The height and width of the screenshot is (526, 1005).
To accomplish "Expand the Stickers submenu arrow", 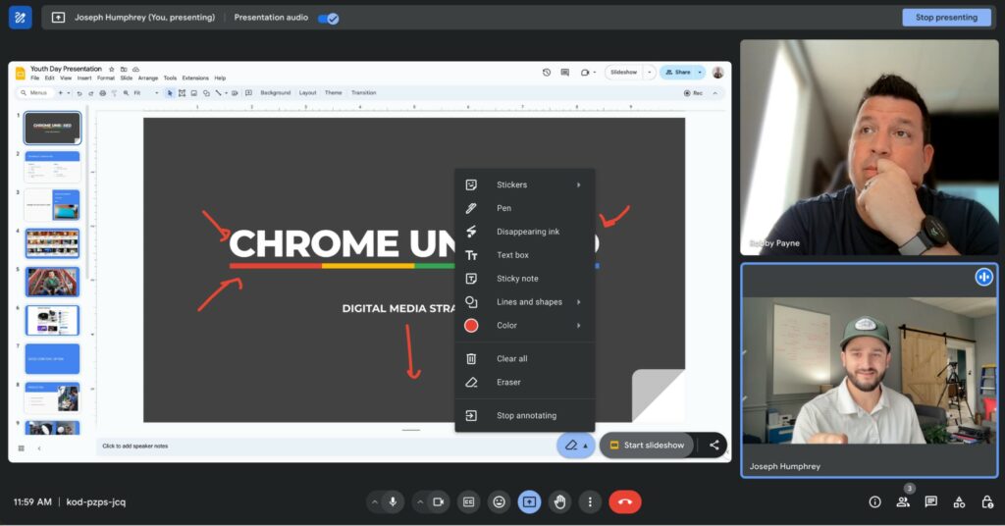I will coord(578,184).
